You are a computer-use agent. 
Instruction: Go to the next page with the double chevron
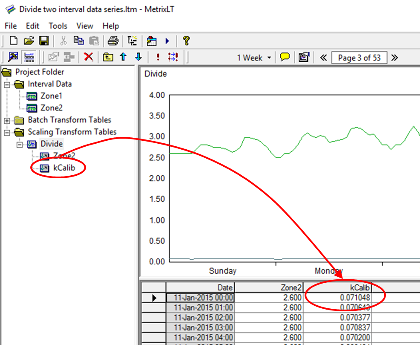[x=394, y=58]
